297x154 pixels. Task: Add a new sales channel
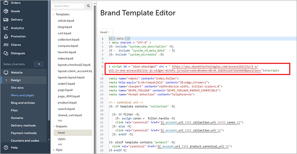[x=39, y=64]
